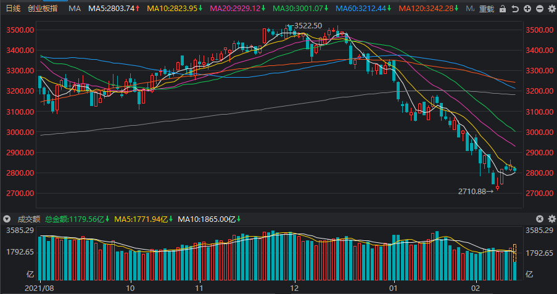Toggle the MA10 line label
The height and width of the screenshot is (294, 557).
175,9
